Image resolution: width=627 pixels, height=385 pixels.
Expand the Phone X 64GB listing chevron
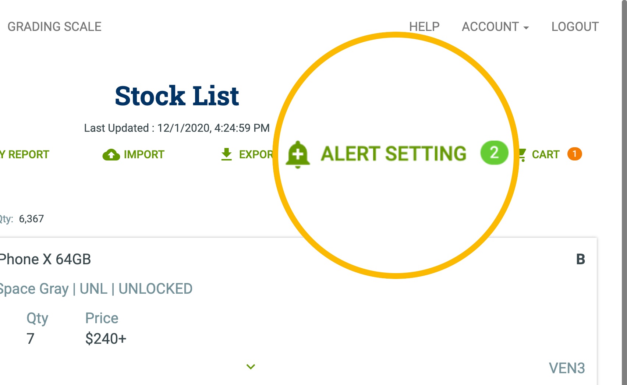pyautogui.click(x=251, y=366)
